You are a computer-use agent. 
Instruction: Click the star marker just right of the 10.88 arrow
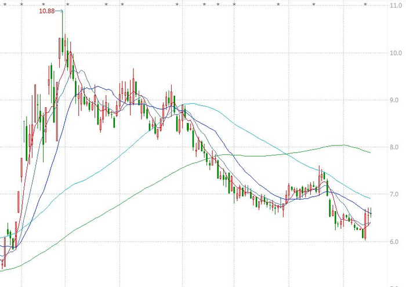click(x=68, y=4)
